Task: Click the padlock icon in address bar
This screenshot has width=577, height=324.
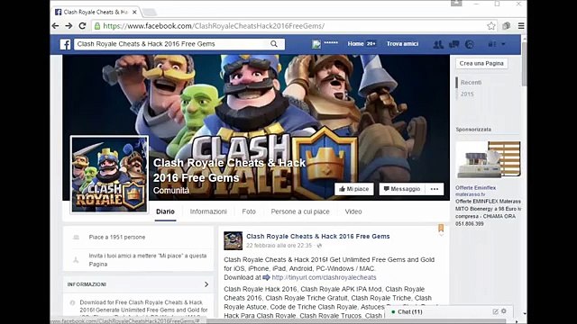Action: coord(97,26)
